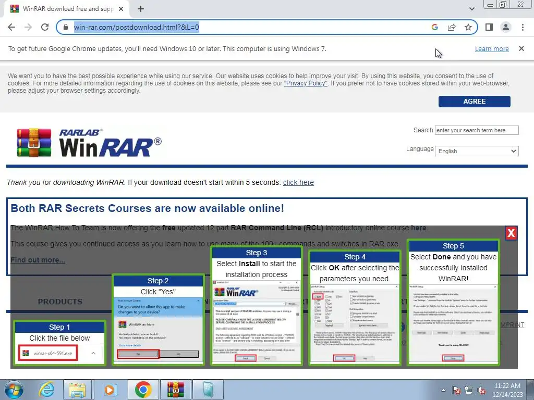Click the search term input field
The height and width of the screenshot is (400, 534).
click(x=477, y=130)
